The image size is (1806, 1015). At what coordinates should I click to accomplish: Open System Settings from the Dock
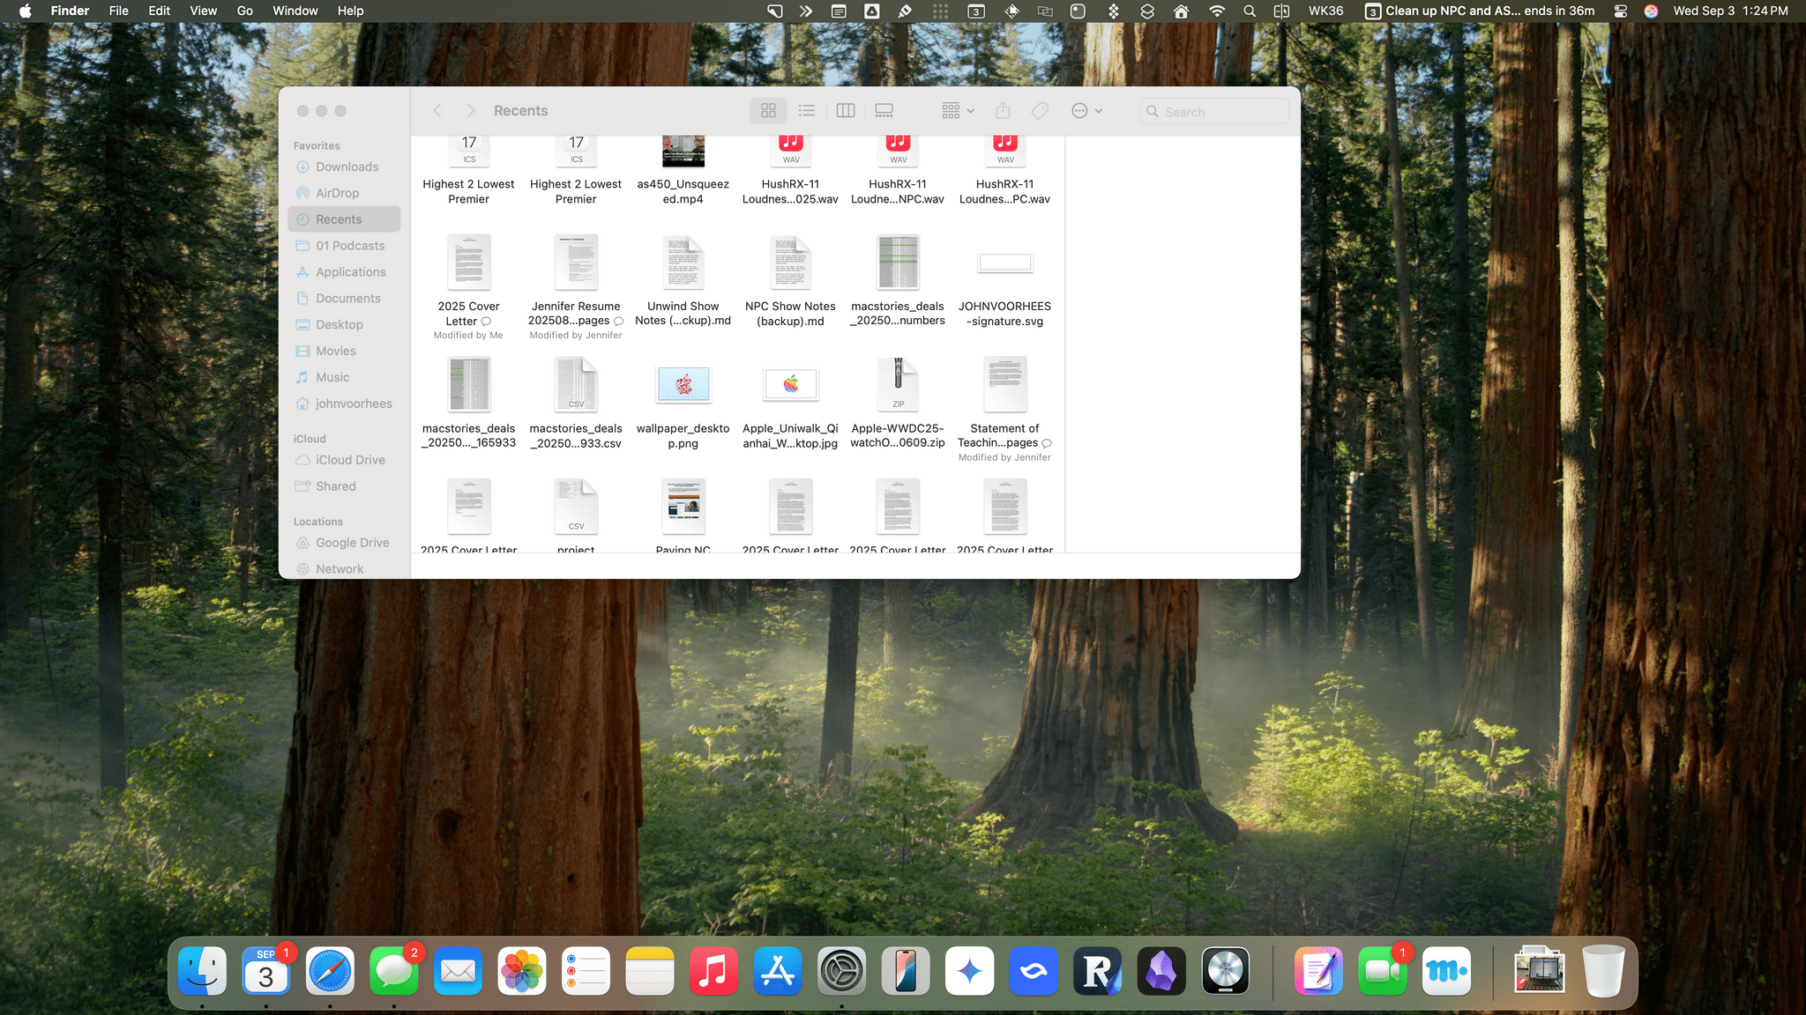pyautogui.click(x=841, y=972)
